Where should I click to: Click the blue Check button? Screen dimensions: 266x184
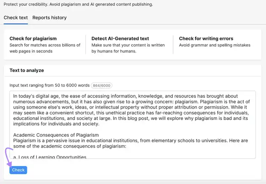(x=18, y=170)
